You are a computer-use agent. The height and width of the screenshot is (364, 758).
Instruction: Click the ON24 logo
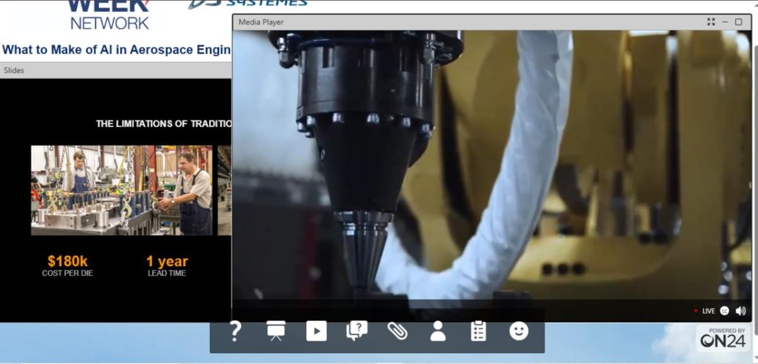pos(722,339)
